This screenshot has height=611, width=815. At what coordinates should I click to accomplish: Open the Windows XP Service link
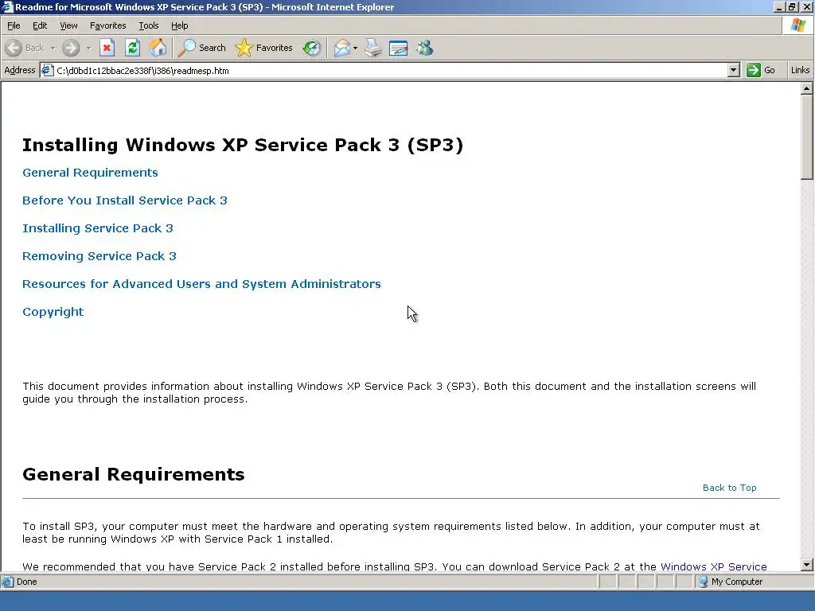click(x=714, y=566)
